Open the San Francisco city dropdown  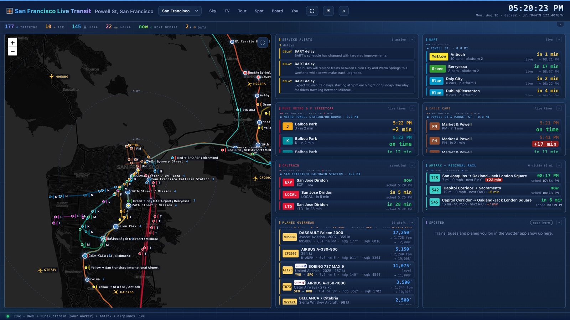(180, 11)
